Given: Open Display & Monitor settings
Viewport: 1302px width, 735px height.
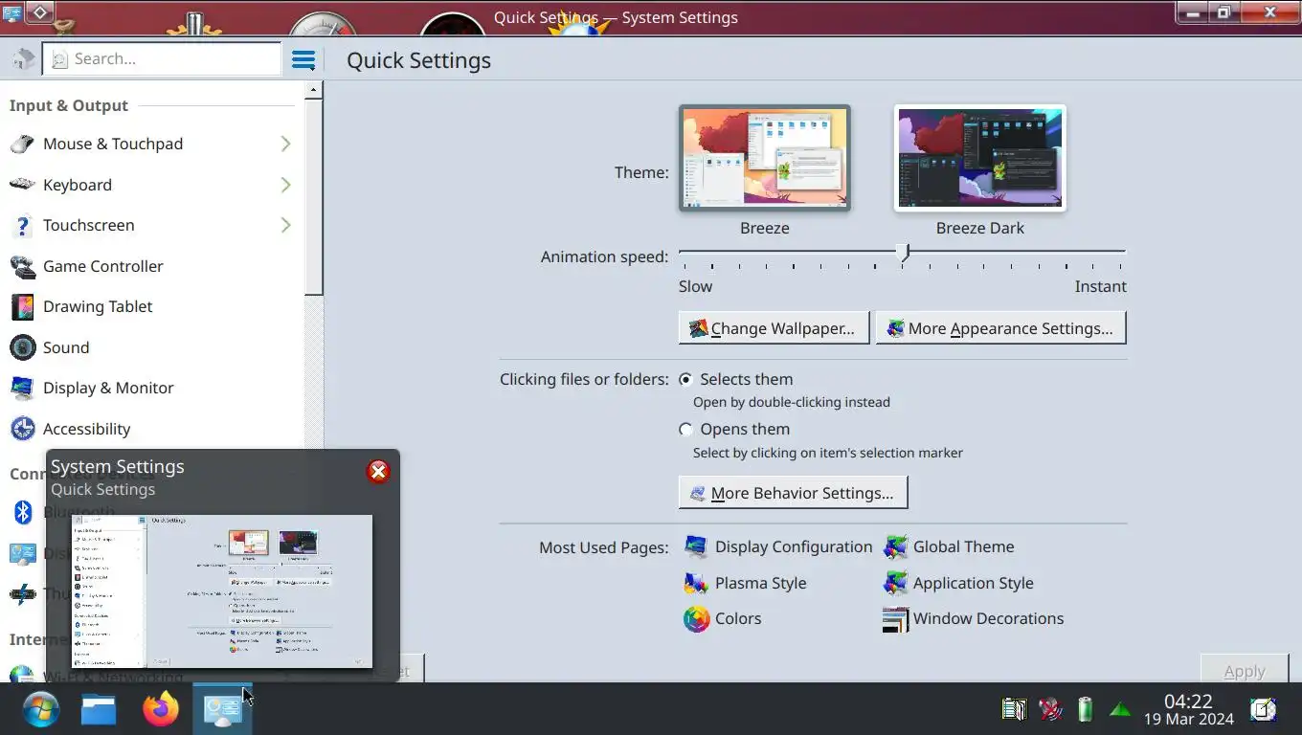Looking at the screenshot, I should coord(151,388).
